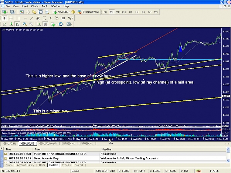Select the vertical line drawing tool
This screenshot has width=231, height=173.
click(19, 18)
